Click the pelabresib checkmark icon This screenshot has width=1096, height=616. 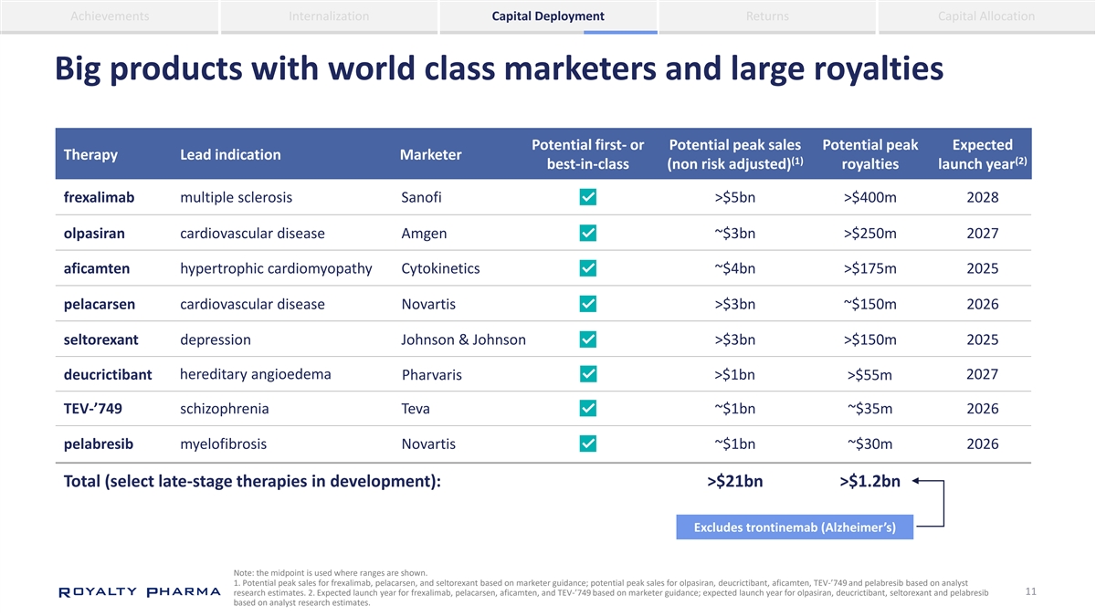click(x=589, y=444)
